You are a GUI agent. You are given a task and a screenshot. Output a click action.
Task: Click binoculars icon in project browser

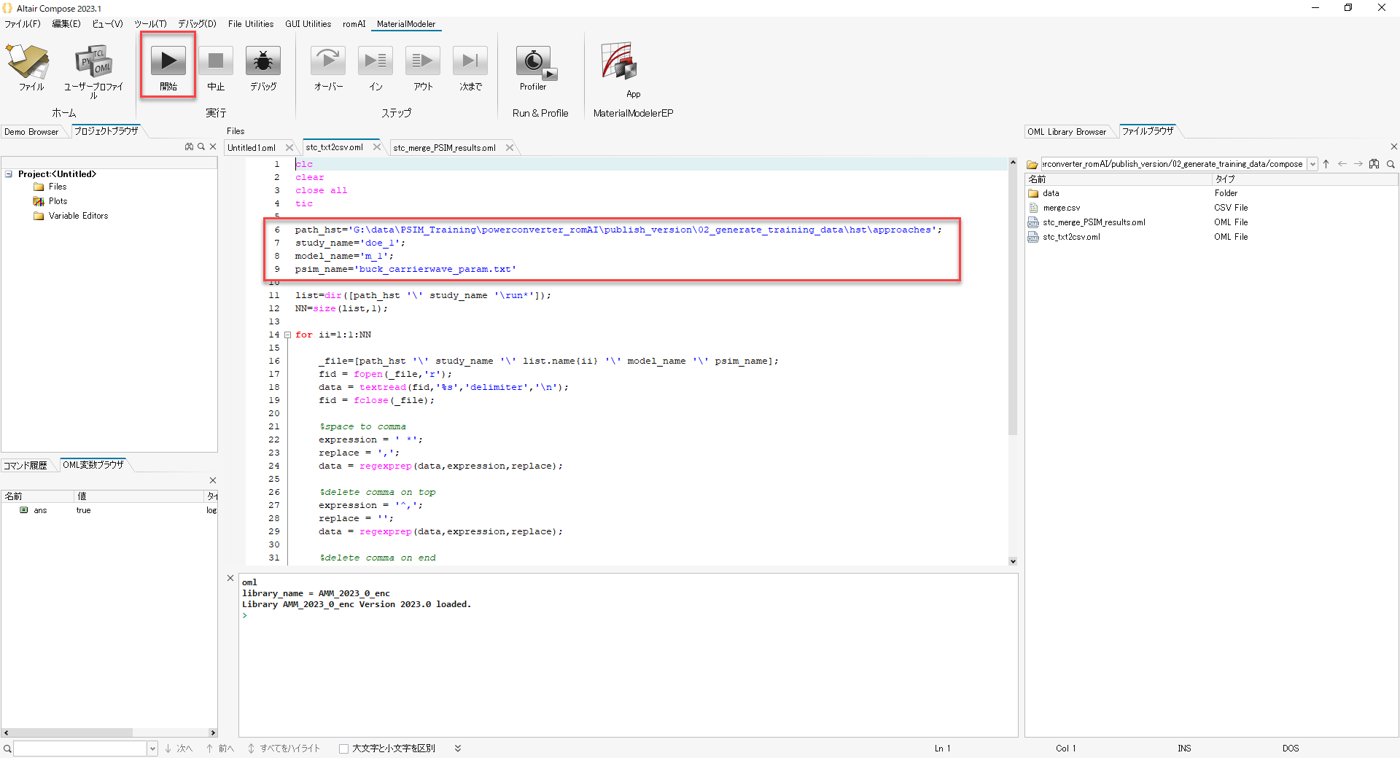point(190,146)
